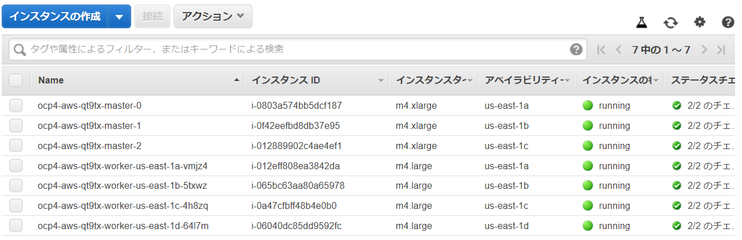Select checkbox for worker-us-east-1d-64l7m
The width and height of the screenshot is (742, 240).
[x=16, y=226]
